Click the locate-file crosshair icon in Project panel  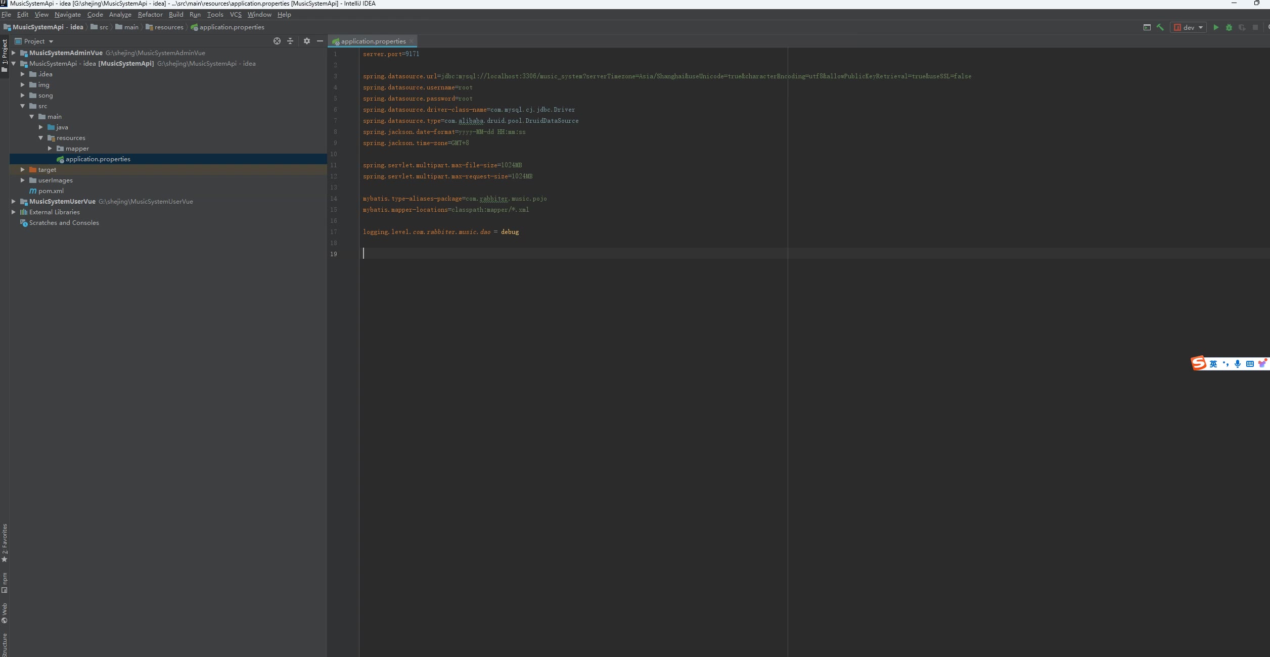(x=277, y=41)
